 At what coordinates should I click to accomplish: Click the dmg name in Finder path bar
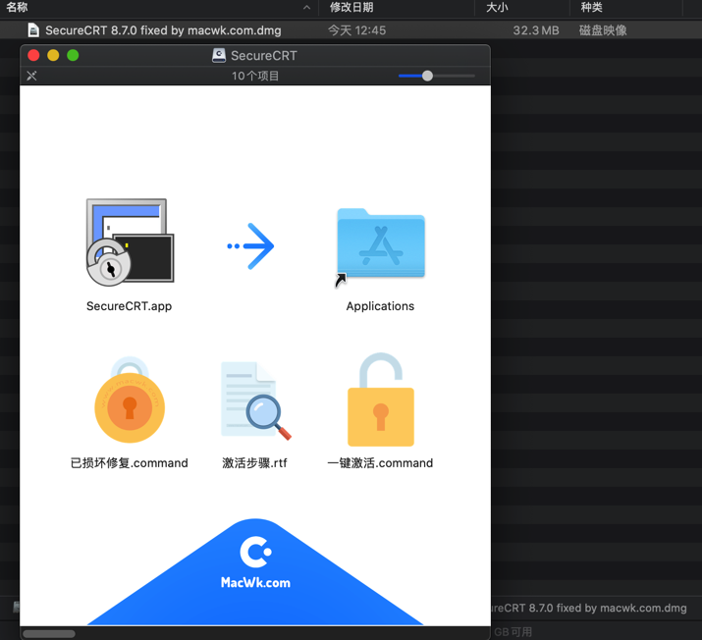point(589,608)
